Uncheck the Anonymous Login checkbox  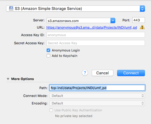tap(48, 50)
